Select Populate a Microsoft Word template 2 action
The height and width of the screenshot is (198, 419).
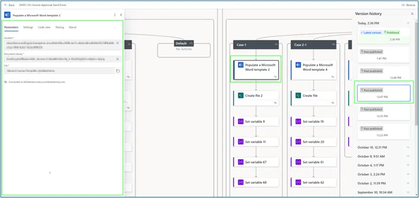256,70
